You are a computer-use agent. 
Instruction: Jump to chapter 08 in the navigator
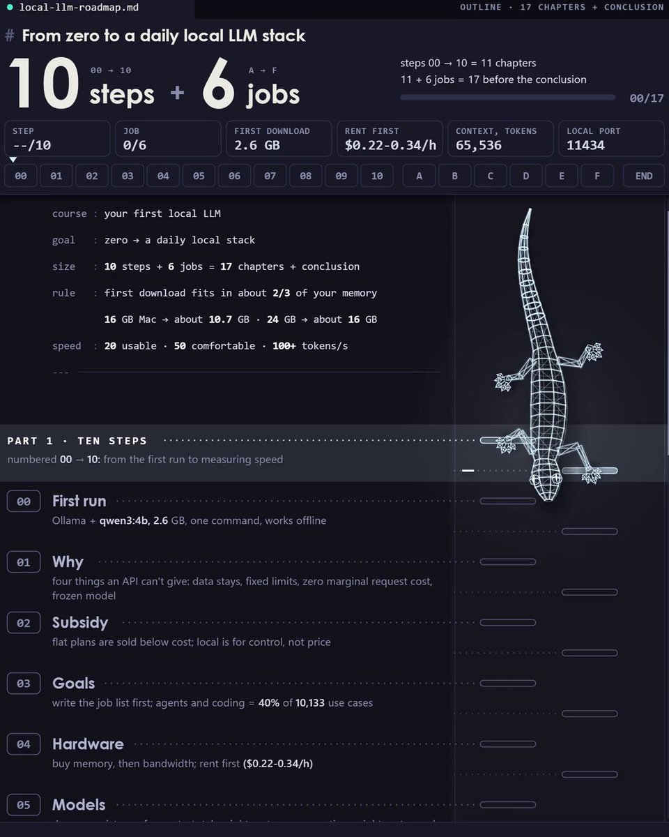click(x=305, y=176)
